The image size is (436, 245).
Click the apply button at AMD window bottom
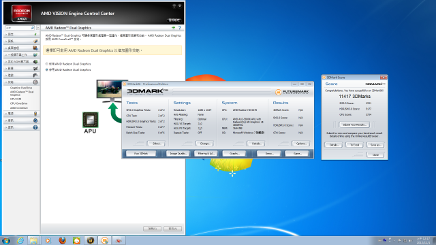(172, 229)
